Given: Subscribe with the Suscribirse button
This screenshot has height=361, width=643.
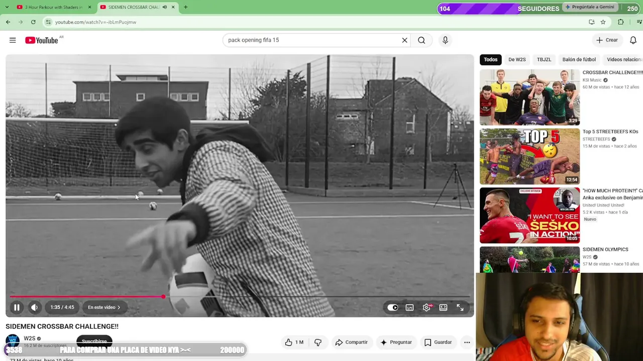Looking at the screenshot, I should [x=94, y=341].
